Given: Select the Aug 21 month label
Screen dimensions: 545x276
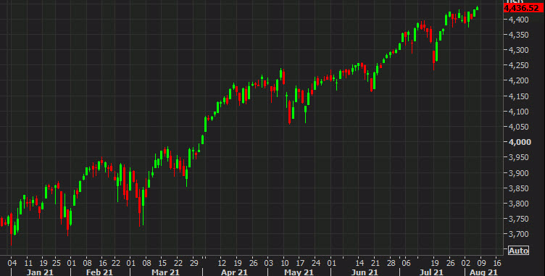Looking at the screenshot, I should (x=483, y=272).
